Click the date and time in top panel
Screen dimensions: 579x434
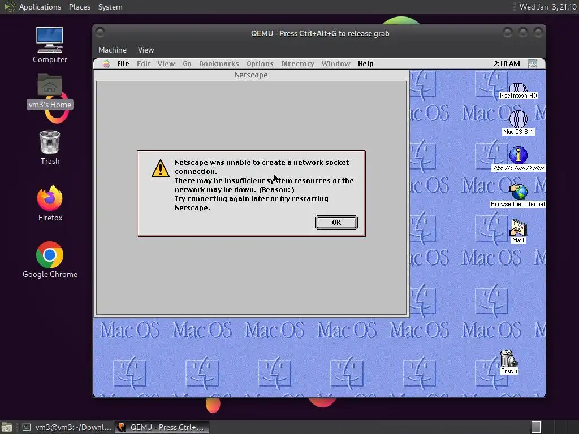pyautogui.click(x=547, y=7)
